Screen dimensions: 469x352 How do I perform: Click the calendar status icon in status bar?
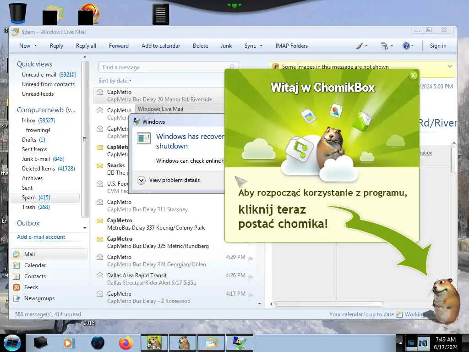pyautogui.click(x=399, y=314)
